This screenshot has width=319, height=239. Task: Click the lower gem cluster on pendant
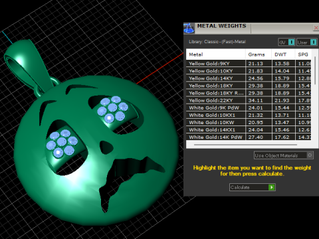click(x=62, y=143)
